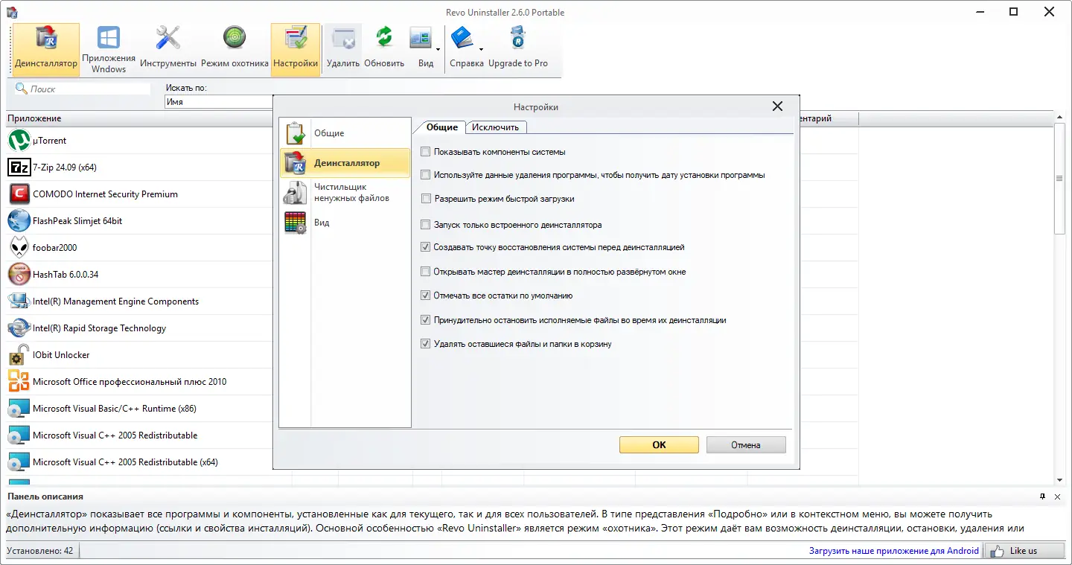This screenshot has width=1072, height=565.
Task: Select the 7-Zip 24.09 (x64) icon
Action: (19, 167)
